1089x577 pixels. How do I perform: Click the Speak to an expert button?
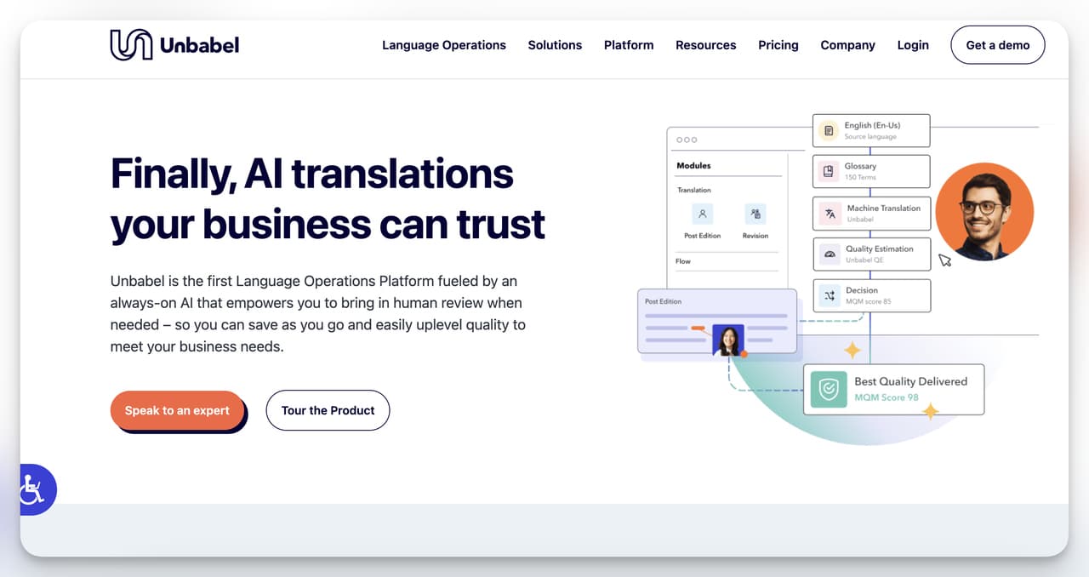(177, 410)
